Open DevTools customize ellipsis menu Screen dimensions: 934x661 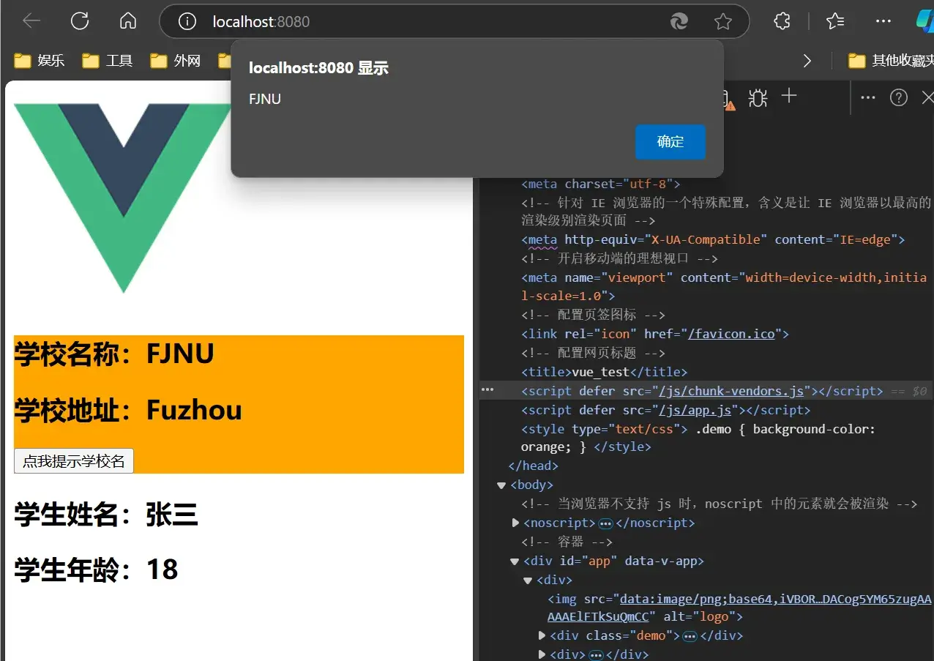[868, 97]
